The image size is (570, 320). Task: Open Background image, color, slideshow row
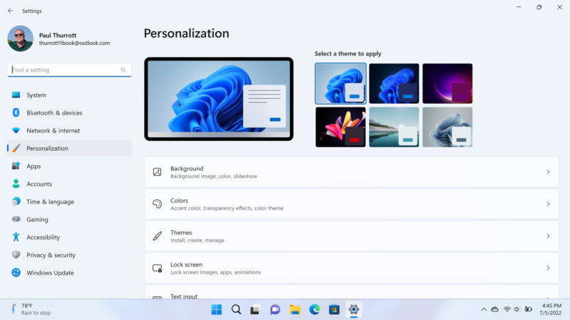(351, 172)
